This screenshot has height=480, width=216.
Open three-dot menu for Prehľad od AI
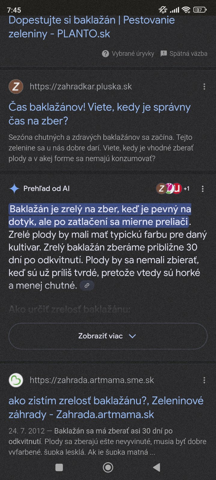(x=203, y=189)
